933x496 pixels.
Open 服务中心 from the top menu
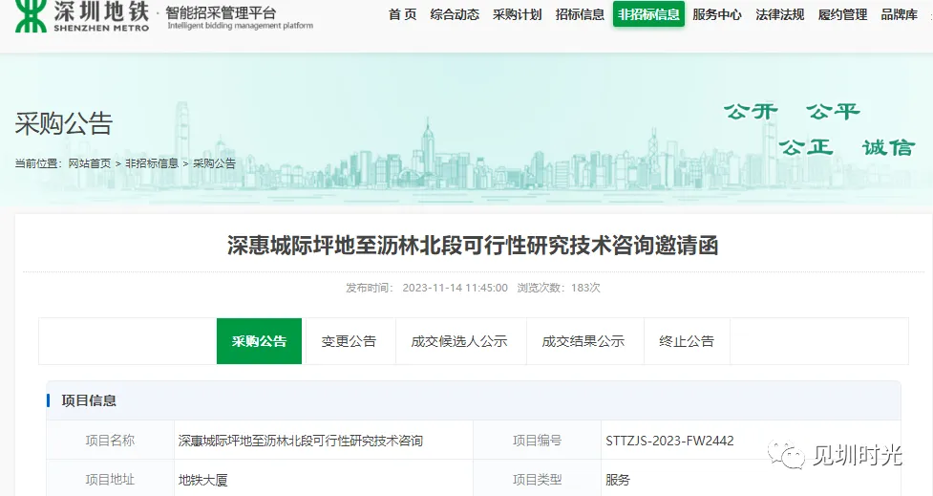(x=716, y=14)
